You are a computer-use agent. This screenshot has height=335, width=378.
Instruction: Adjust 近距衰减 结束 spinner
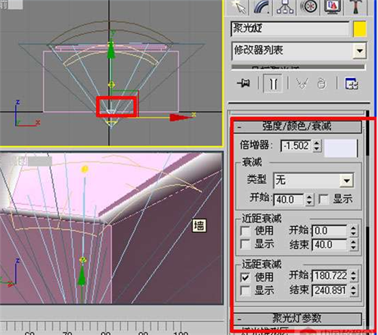(353, 245)
